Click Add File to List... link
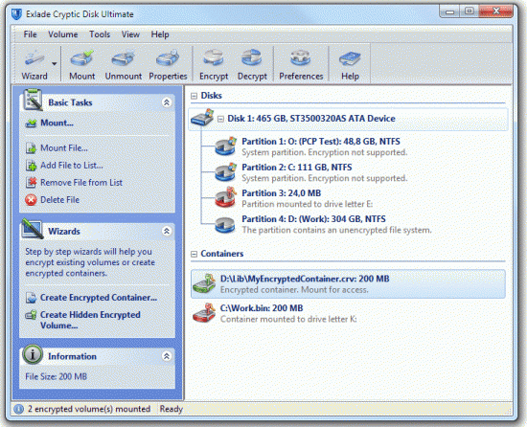 point(72,166)
